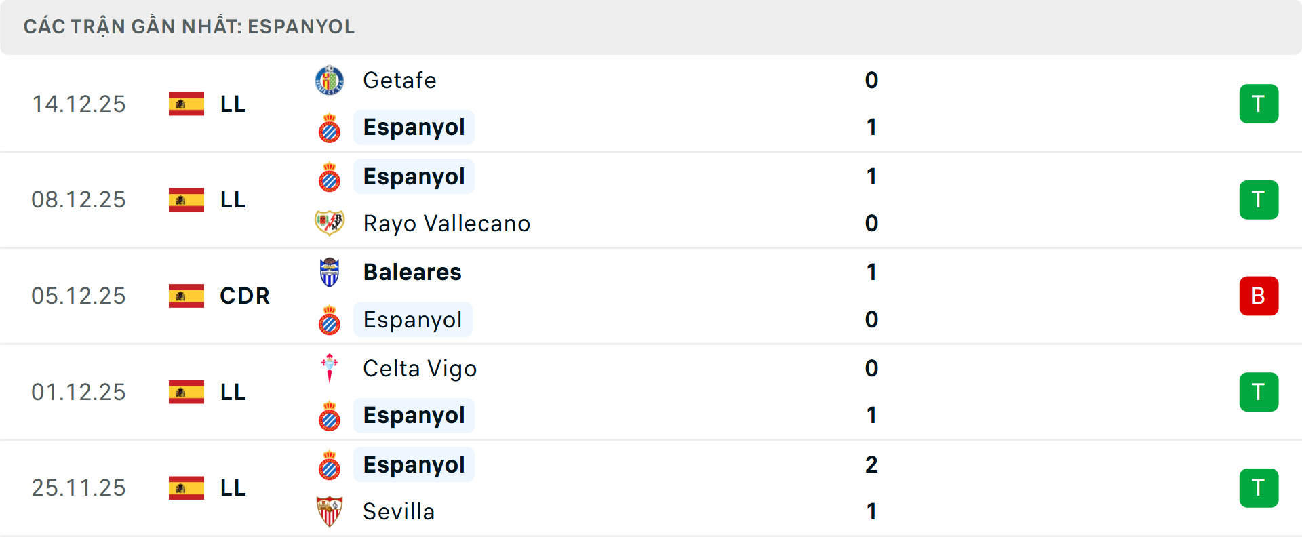Click the Sevilla club crest icon
The width and height of the screenshot is (1302, 537).
[x=330, y=511]
